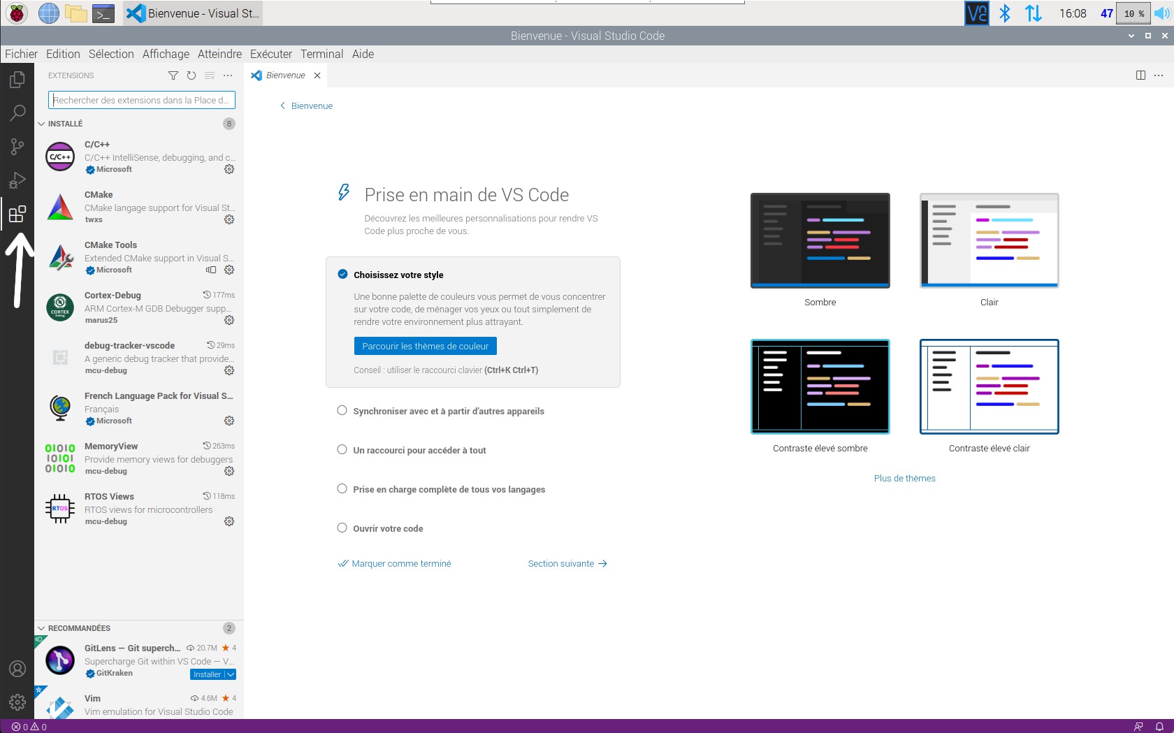Open manage gear for Cortex-Debug extension
The image size is (1174, 733).
pyautogui.click(x=229, y=320)
